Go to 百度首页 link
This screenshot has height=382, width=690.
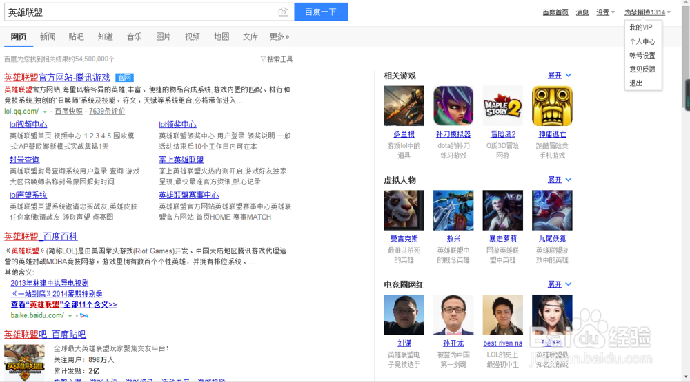point(555,12)
